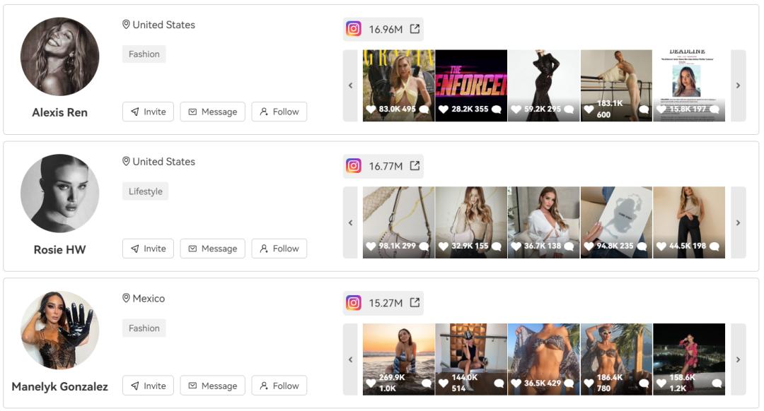The height and width of the screenshot is (411, 764).
Task: Open palm tree post with 186.4K likes
Action: [616, 359]
